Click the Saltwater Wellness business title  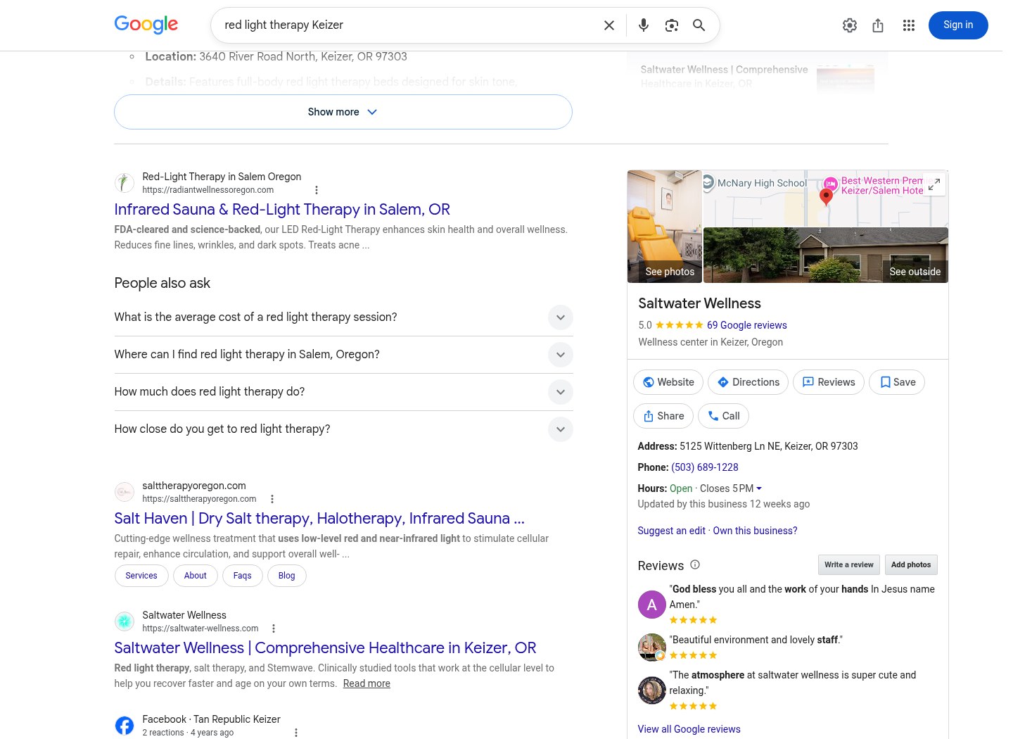tap(700, 303)
